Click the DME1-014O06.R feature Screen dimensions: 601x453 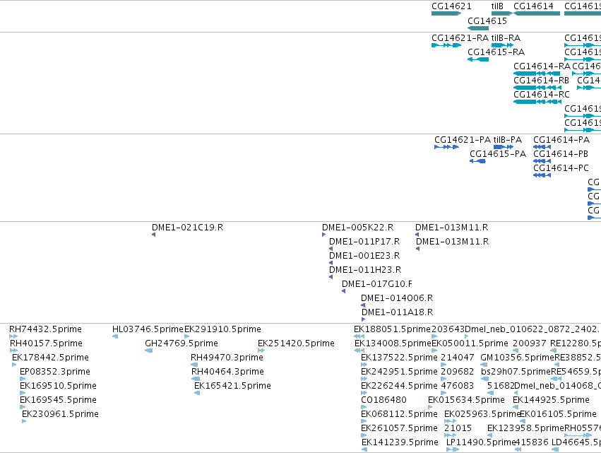pyautogui.click(x=363, y=306)
